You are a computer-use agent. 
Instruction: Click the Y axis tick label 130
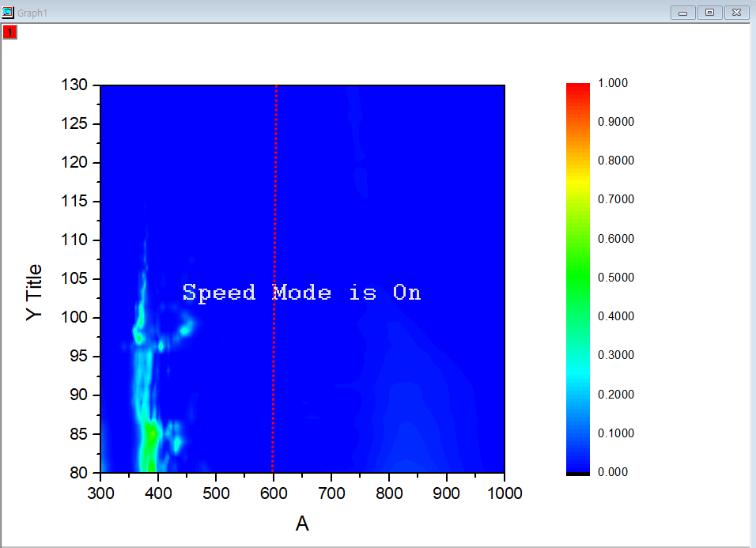74,85
